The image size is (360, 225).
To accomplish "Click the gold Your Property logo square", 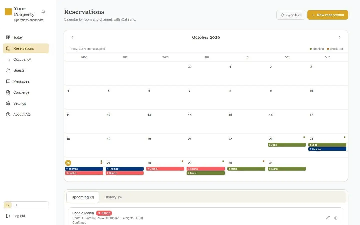I will pos(8,12).
